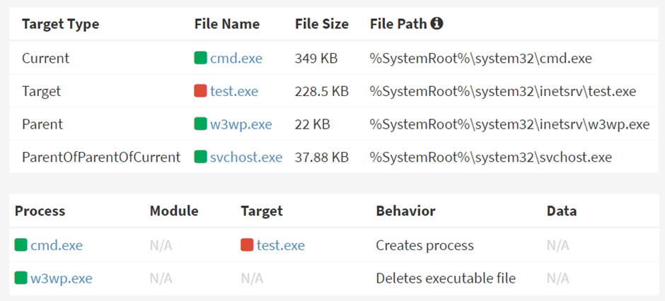Open test.exe link in Creates process row
The width and height of the screenshot is (665, 301).
[x=281, y=245]
